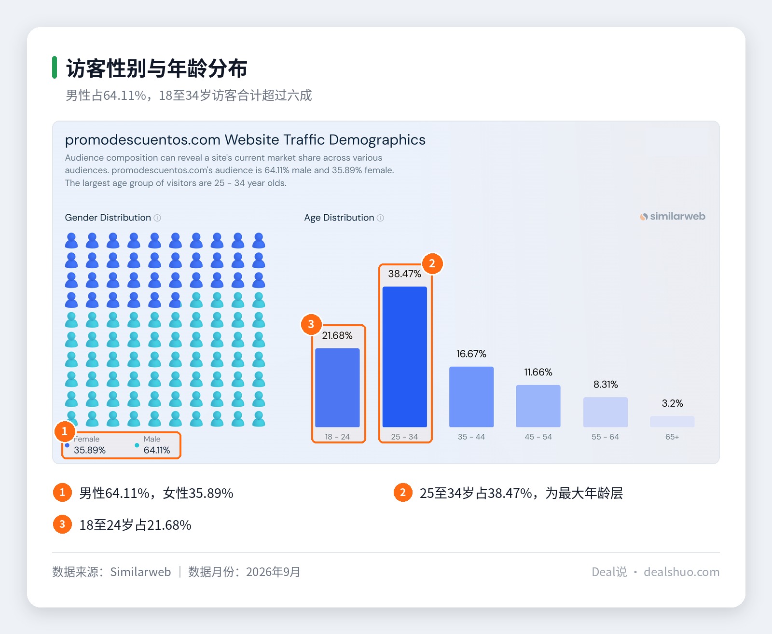This screenshot has width=772, height=634.
Task: Click the Age Distribution info icon
Action: click(x=380, y=218)
